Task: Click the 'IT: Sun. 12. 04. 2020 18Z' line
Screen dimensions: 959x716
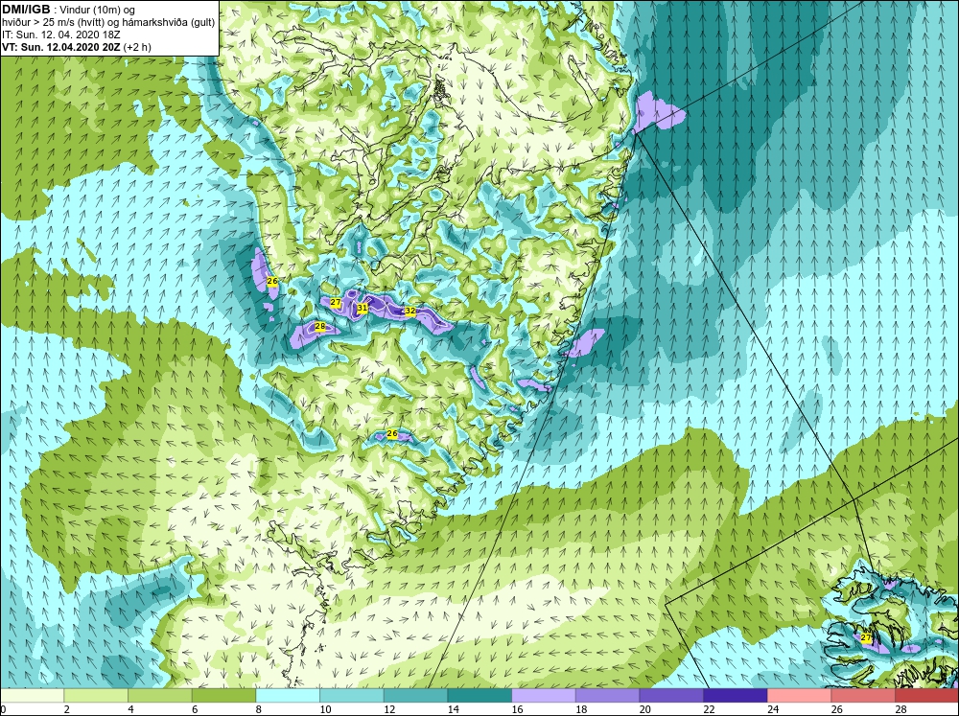Action: (59, 35)
